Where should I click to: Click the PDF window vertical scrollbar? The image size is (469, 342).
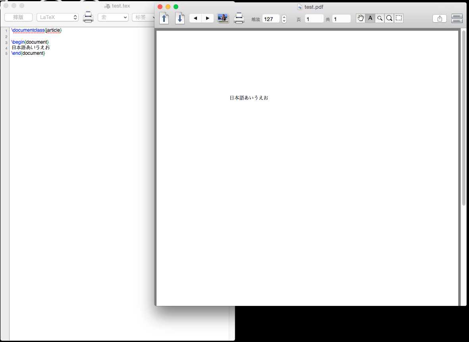463,118
